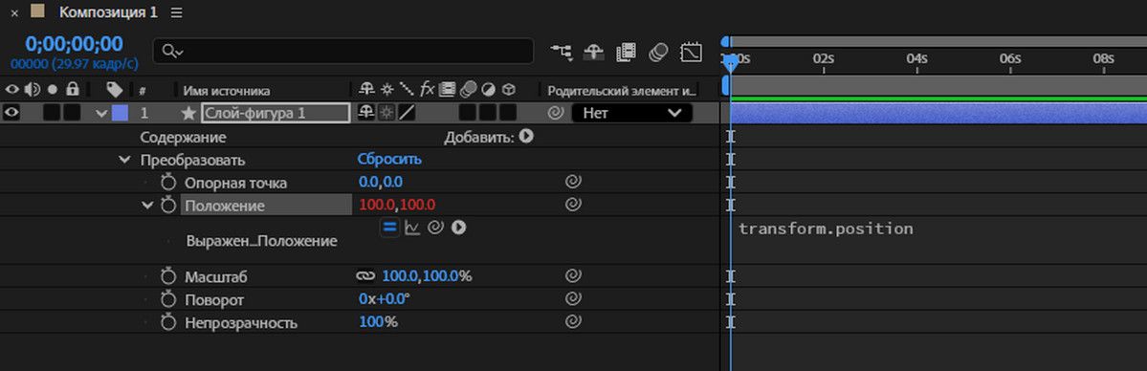Enable motion blur for composition in toolbar
Screen dimensions: 1147x371
click(658, 52)
